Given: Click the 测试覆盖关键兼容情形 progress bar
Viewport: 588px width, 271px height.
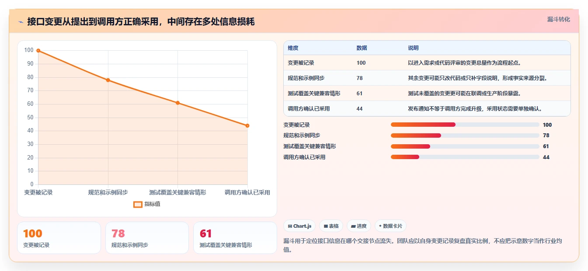Looking at the screenshot, I should [465, 146].
